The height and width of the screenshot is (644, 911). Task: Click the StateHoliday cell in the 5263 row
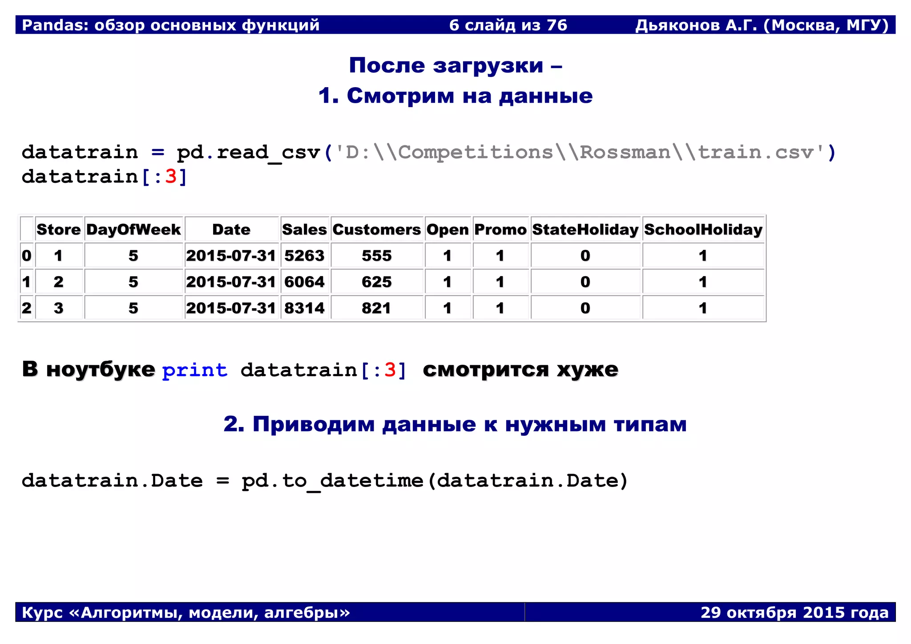[x=585, y=256]
